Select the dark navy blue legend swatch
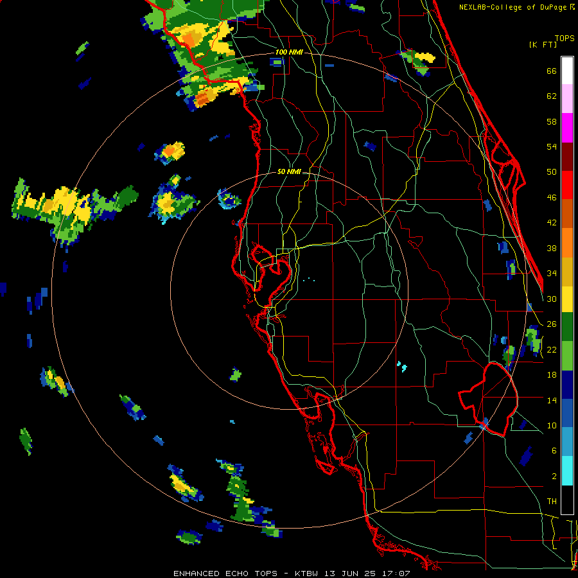The height and width of the screenshot is (578, 578). pos(567,385)
